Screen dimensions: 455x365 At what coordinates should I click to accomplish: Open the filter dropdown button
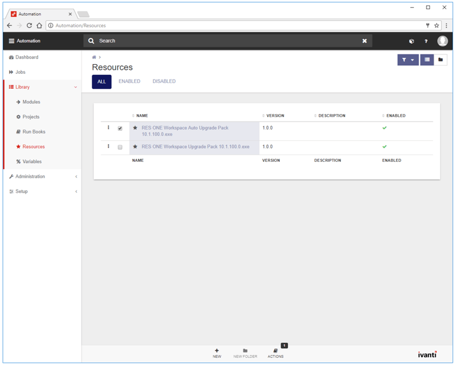click(x=408, y=60)
